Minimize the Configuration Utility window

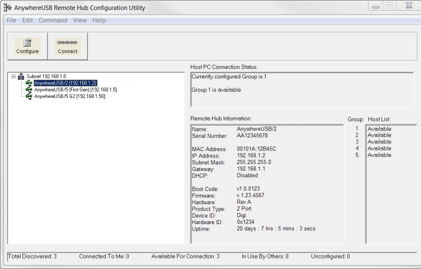pos(376,6)
